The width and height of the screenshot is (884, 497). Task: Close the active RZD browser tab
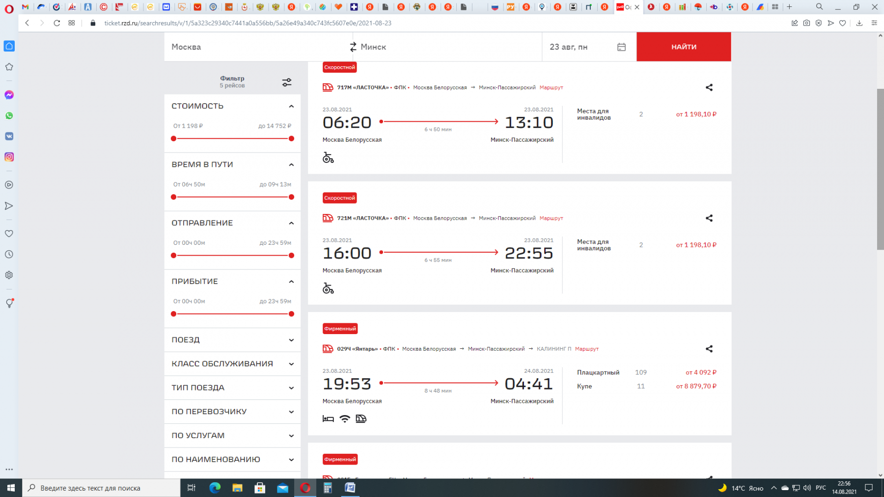click(637, 7)
